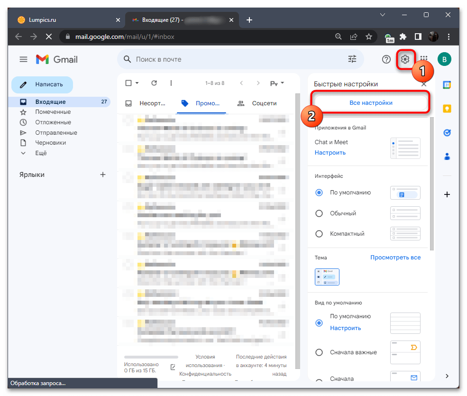The height and width of the screenshot is (396, 467).
Task: Click the Google apps grid icon
Action: 424,59
